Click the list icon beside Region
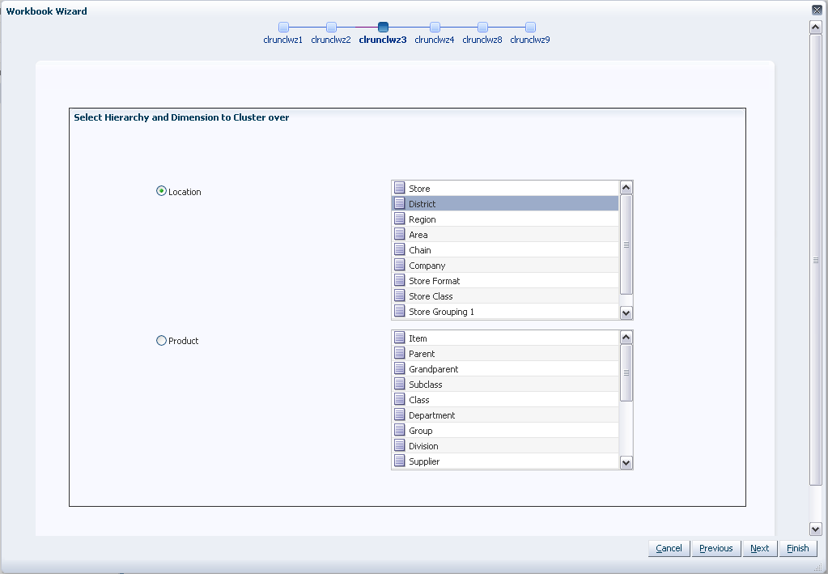The height and width of the screenshot is (574, 828). (x=400, y=219)
